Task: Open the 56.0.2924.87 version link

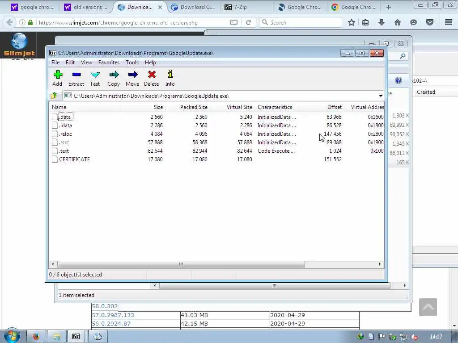Action: click(111, 323)
